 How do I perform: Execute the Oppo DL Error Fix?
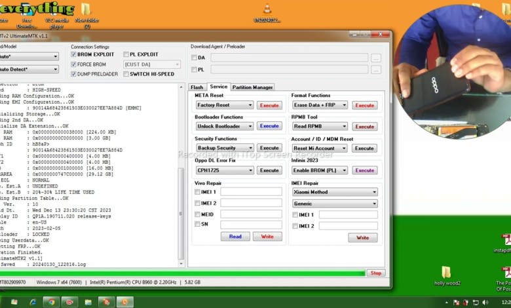tap(269, 170)
